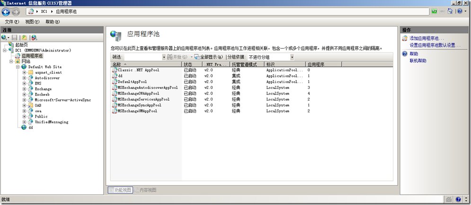Click the EWS application icon
This screenshot has height=205, width=471.
pyautogui.click(x=30, y=83)
